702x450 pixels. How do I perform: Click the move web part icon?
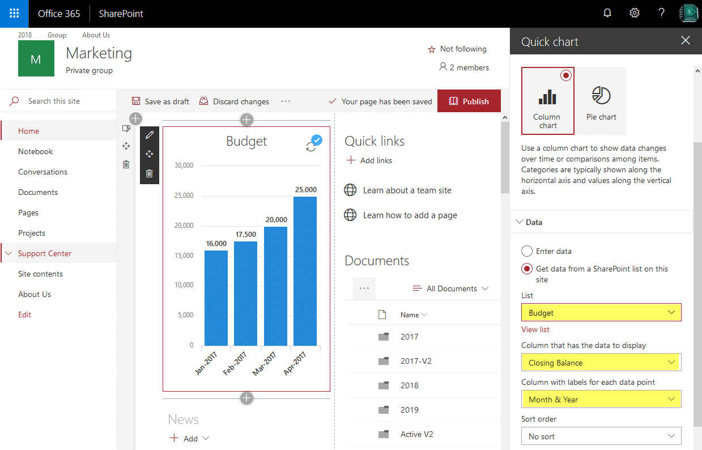150,154
